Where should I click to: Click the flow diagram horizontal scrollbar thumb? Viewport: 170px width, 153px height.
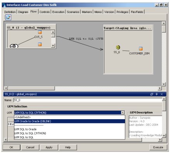click(31, 88)
